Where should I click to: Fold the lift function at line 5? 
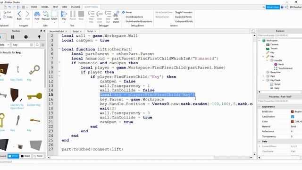coord(59,49)
